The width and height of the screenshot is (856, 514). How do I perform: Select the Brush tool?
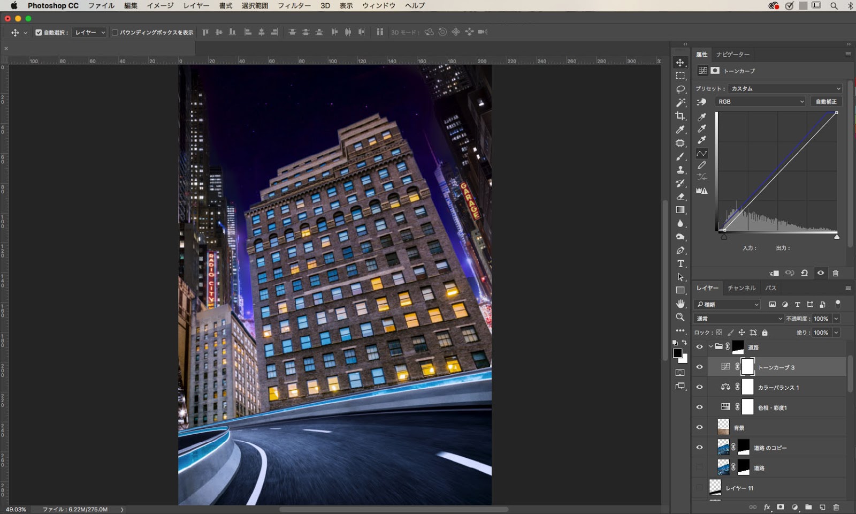(680, 157)
